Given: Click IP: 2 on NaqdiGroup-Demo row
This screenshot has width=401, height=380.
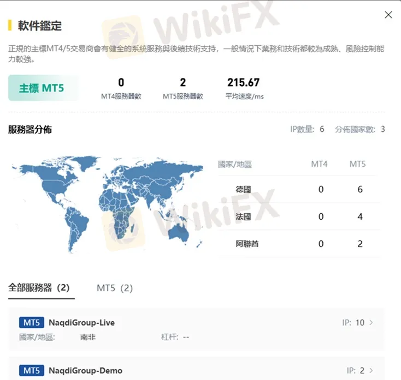Looking at the screenshot, I should click(x=356, y=371).
